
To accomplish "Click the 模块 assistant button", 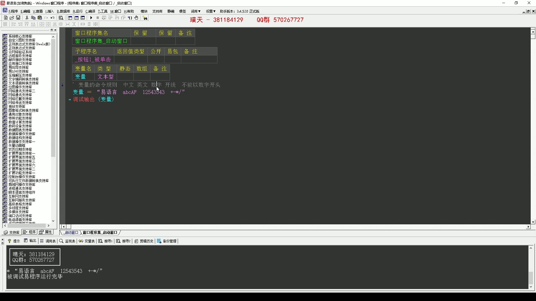I will pos(144,11).
